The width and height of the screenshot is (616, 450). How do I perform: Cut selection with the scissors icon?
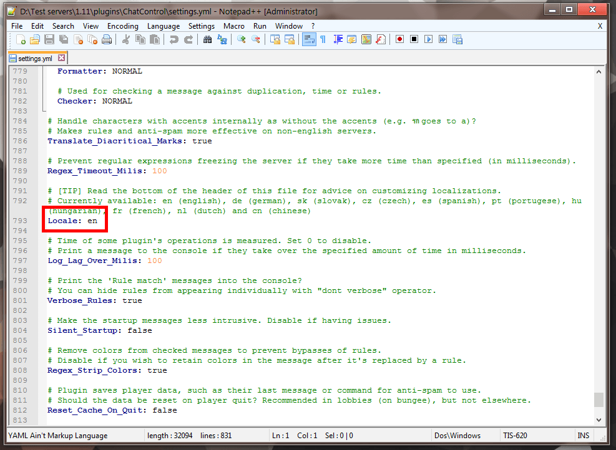125,40
